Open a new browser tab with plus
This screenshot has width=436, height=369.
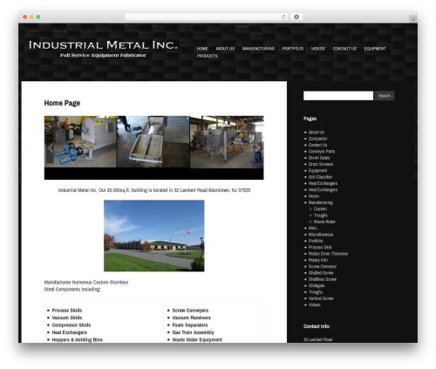(413, 19)
